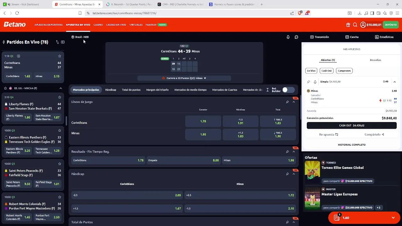The height and width of the screenshot is (226, 402).
Task: Collapse the EE. UU. - WNCAA league group
Action: point(61,88)
